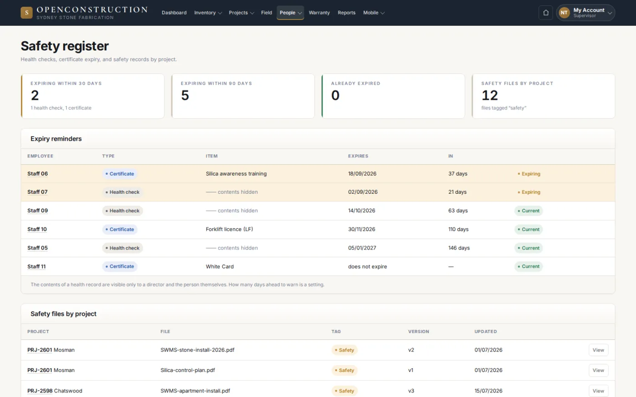The height and width of the screenshot is (397, 636).
Task: Click the 15/07/2026 updated date
Action: tap(488, 391)
